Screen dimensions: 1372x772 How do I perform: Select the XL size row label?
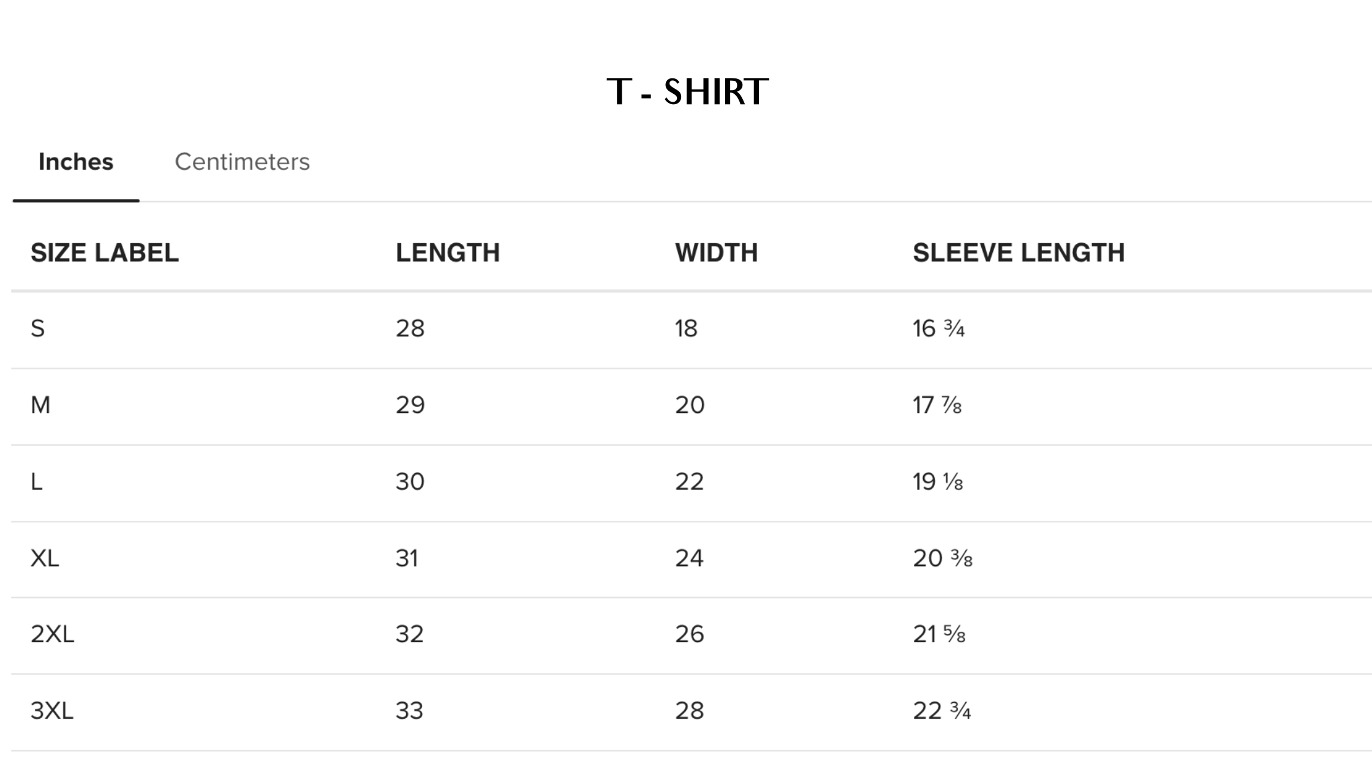pyautogui.click(x=45, y=559)
